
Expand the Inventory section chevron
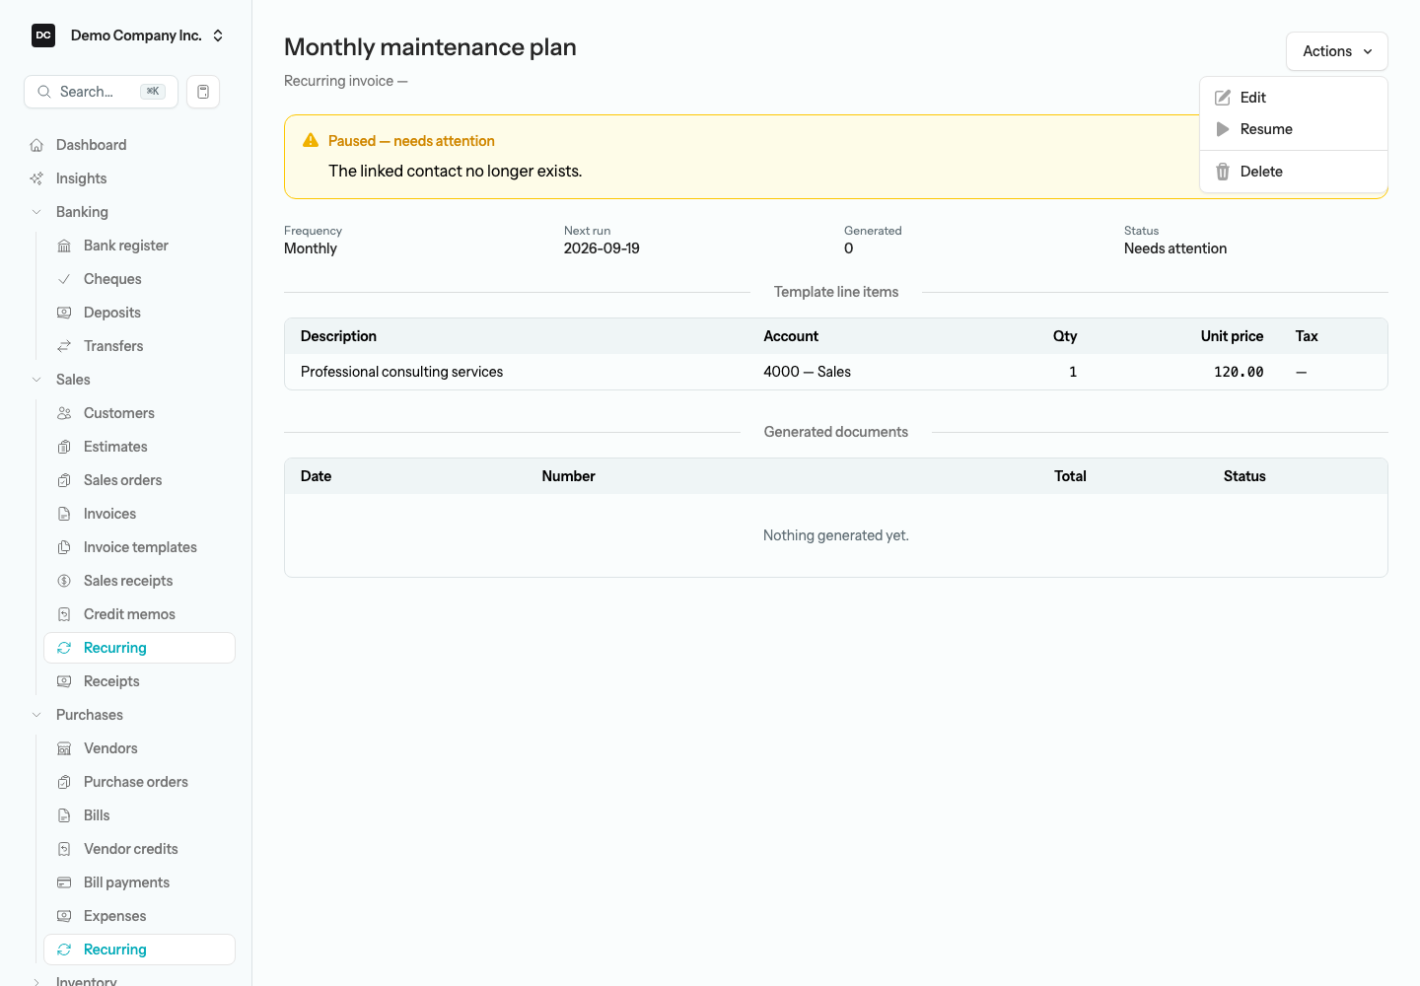coord(36,981)
